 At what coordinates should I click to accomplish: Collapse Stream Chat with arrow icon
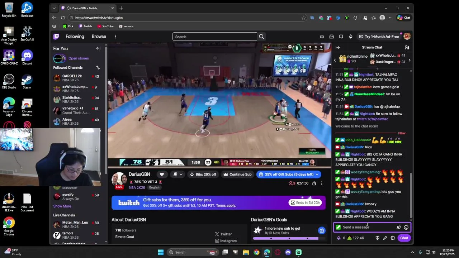click(x=337, y=47)
